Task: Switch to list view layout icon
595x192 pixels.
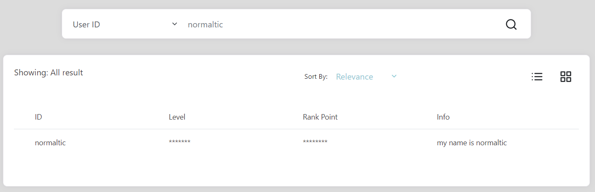Action: click(x=537, y=77)
